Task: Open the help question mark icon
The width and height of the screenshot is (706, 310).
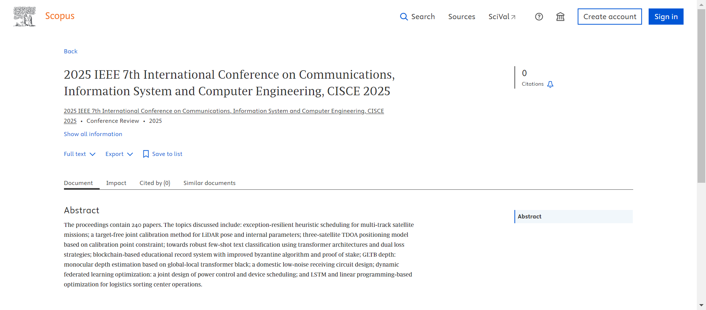Action: coord(539,17)
